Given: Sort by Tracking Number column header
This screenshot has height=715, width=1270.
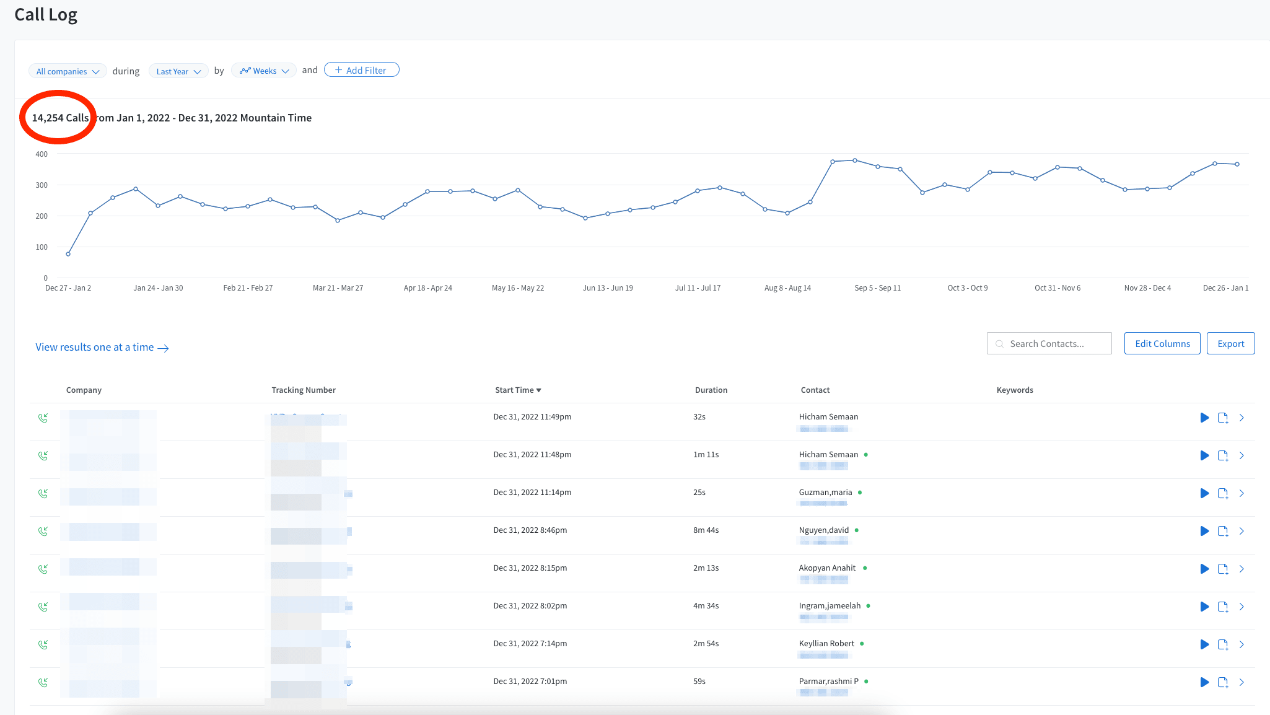Looking at the screenshot, I should pos(304,390).
